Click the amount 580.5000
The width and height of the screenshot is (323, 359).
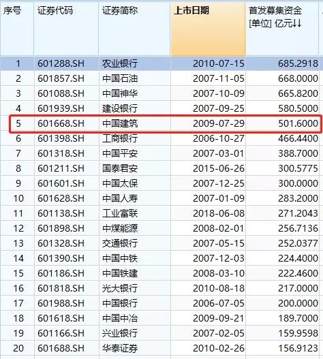pyautogui.click(x=298, y=108)
